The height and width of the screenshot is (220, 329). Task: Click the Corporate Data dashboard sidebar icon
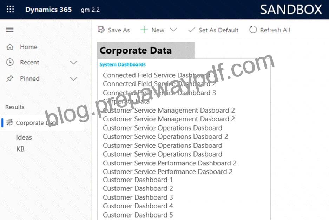9,122
